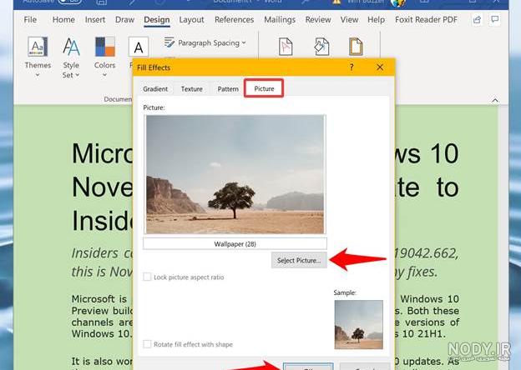
Task: Click the Fill Effects help question mark
Action: 352,67
